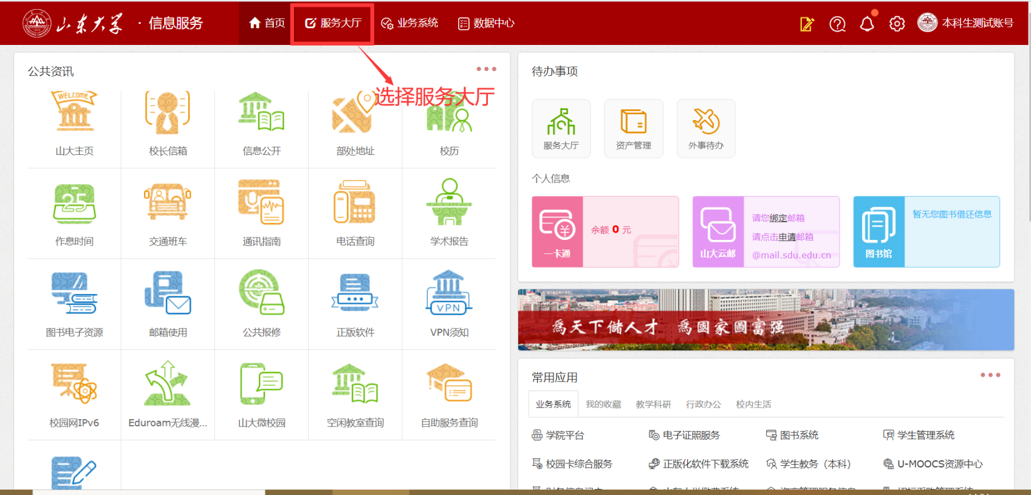Open the 交通班车 bus icon

[x=168, y=202]
